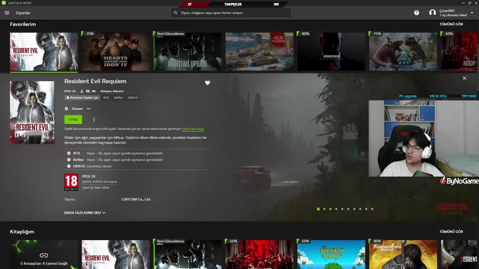Click the Resident Evil Requiem cover art

click(32, 112)
